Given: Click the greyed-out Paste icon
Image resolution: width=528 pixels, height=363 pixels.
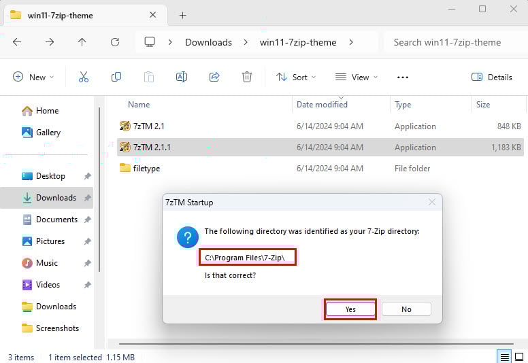Looking at the screenshot, I should [x=149, y=77].
